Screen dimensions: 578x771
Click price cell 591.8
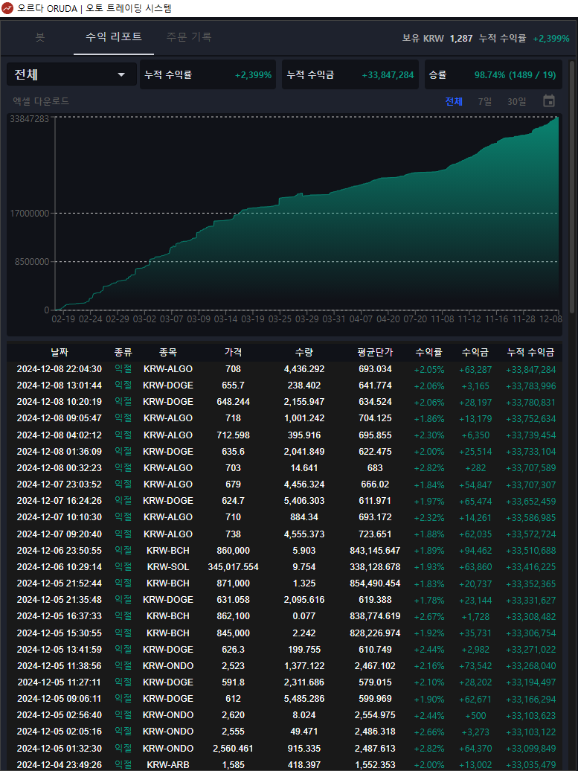coord(233,682)
